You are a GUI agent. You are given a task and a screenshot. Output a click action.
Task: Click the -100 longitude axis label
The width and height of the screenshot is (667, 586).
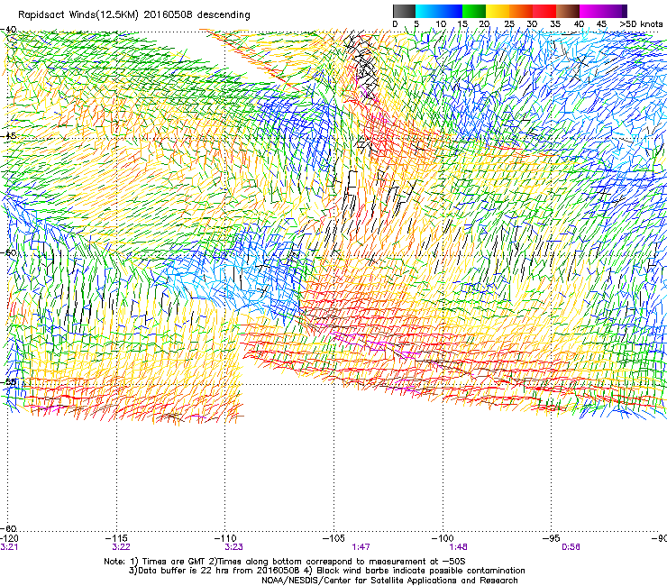(443, 538)
